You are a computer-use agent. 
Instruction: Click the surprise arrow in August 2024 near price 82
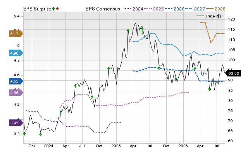92,97
